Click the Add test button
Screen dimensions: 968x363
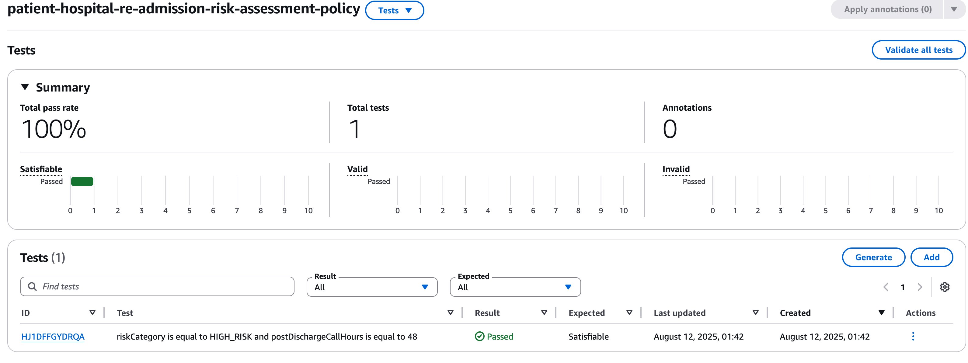click(931, 257)
